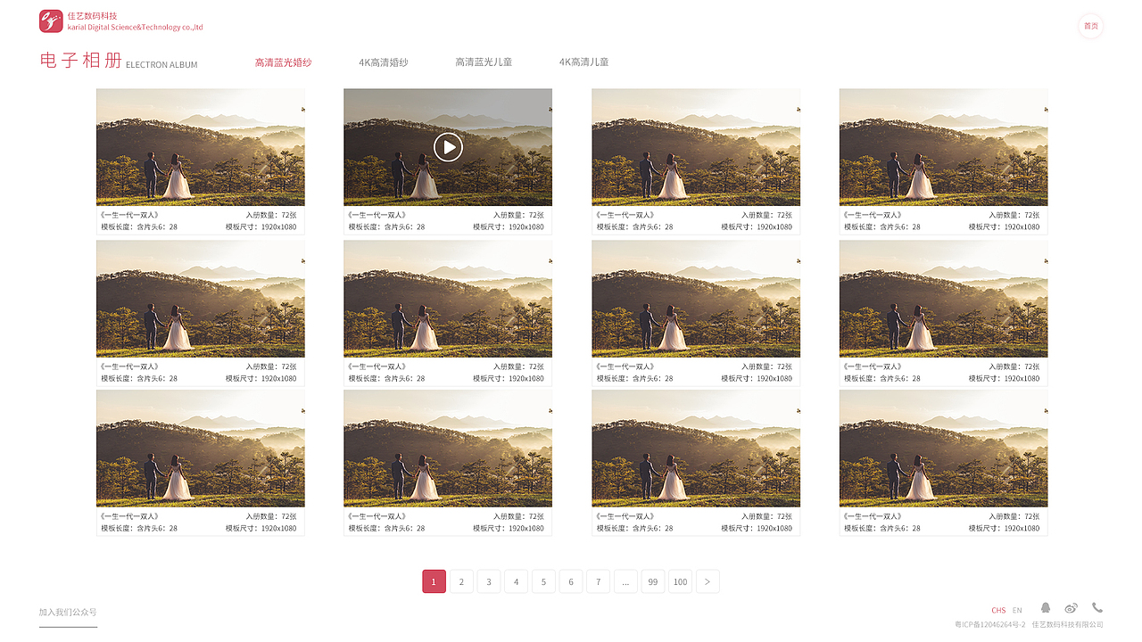1142x642 pixels.
Task: Go to page 7 in pagination
Action: 599,581
